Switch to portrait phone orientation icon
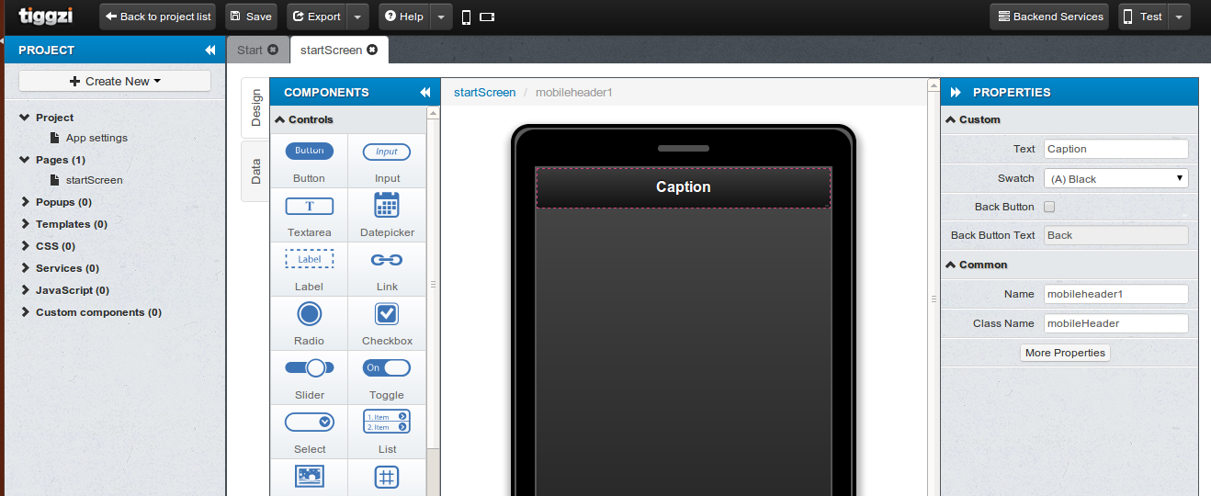The image size is (1211, 496). (x=467, y=17)
